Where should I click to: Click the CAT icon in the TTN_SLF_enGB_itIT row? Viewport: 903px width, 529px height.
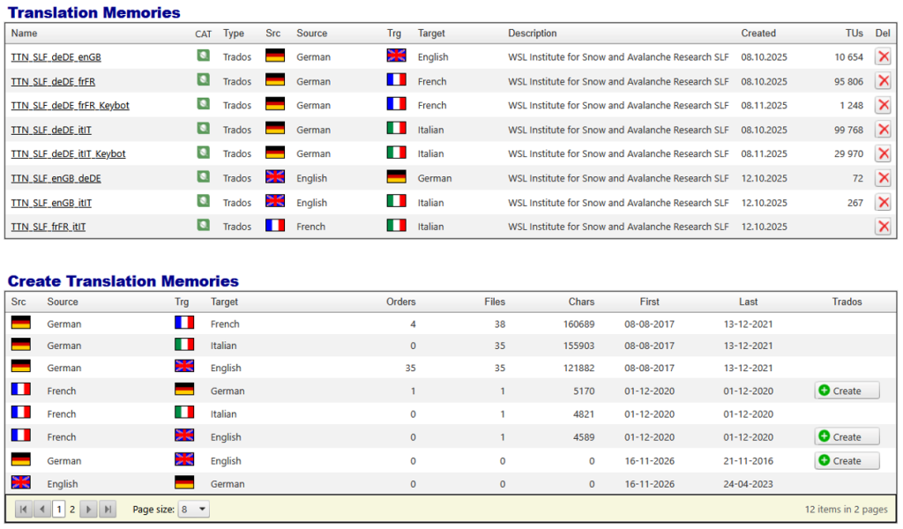point(203,202)
